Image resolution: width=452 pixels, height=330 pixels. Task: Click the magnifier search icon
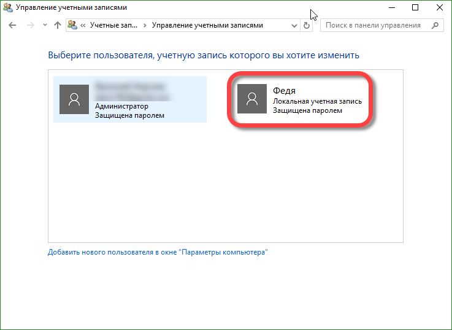click(x=435, y=26)
